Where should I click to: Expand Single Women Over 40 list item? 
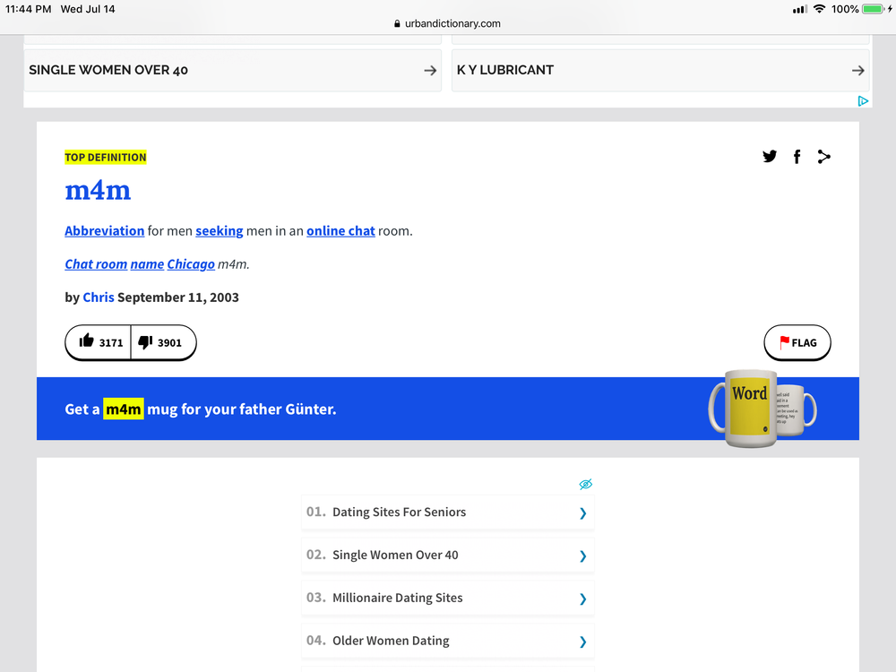582,556
